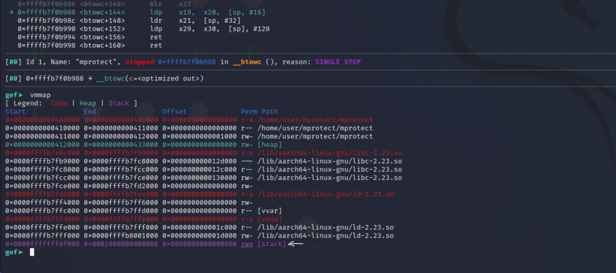Click the Offset column header

click(x=174, y=112)
